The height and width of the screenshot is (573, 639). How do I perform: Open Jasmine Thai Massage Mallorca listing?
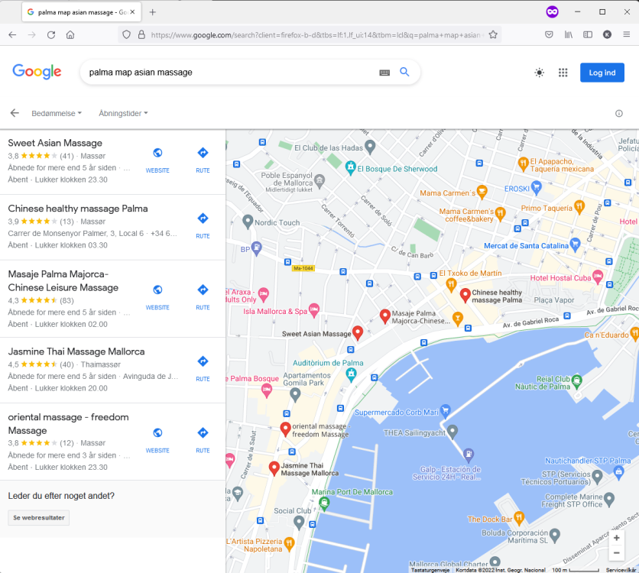tap(76, 351)
